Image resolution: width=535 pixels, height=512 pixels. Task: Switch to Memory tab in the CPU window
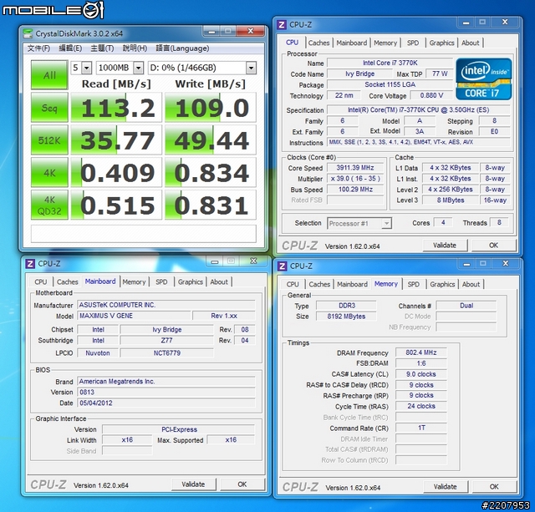tap(385, 43)
